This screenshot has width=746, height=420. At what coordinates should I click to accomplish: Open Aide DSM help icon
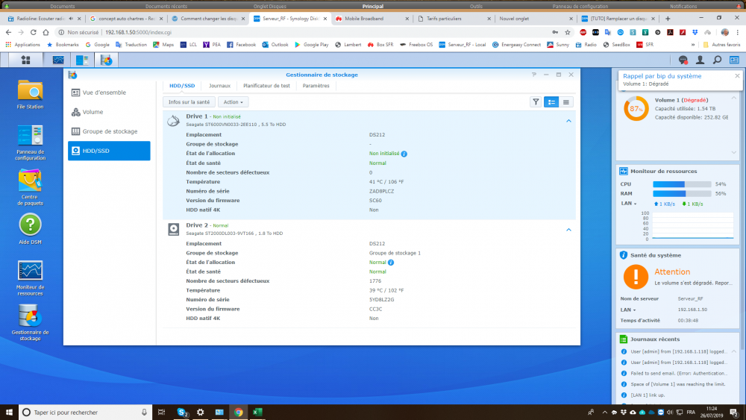(30, 225)
